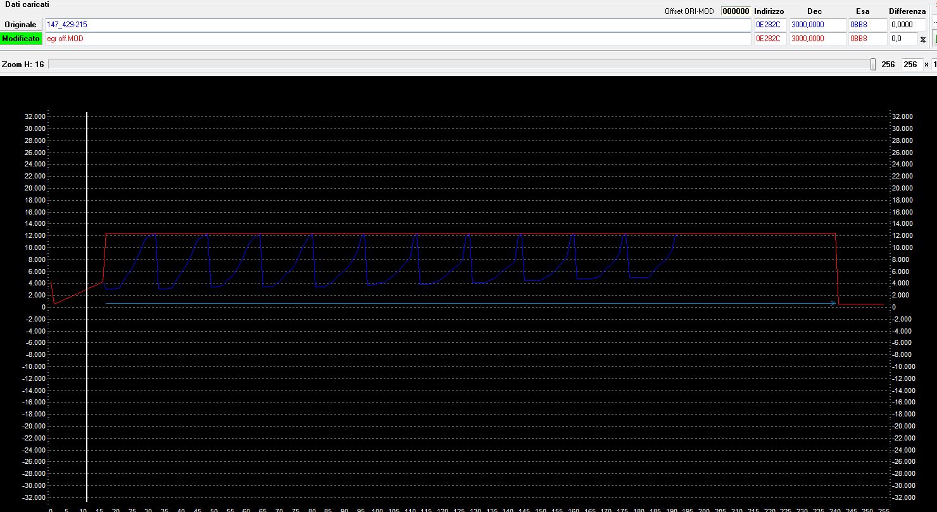Image resolution: width=937 pixels, height=512 pixels.
Task: Click the blue arrow tip in the graph
Action: [833, 304]
